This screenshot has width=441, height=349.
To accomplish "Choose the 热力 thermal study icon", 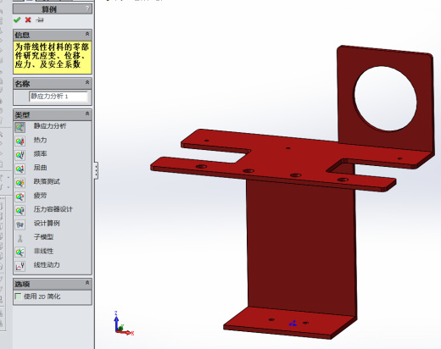I will [20, 141].
